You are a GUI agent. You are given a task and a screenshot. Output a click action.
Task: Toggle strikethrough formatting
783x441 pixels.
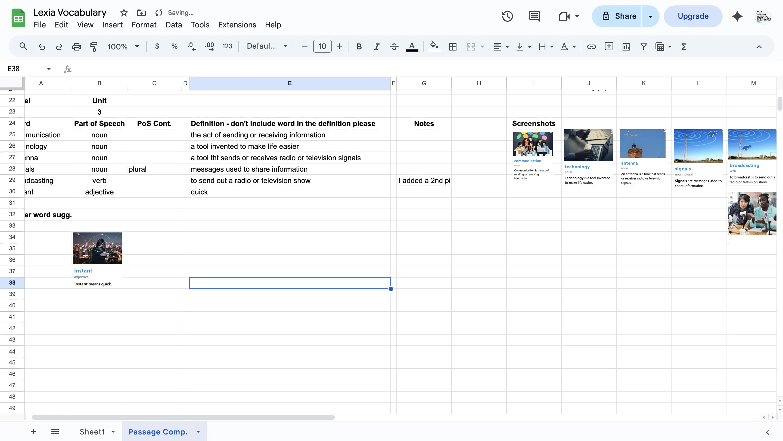coord(394,46)
